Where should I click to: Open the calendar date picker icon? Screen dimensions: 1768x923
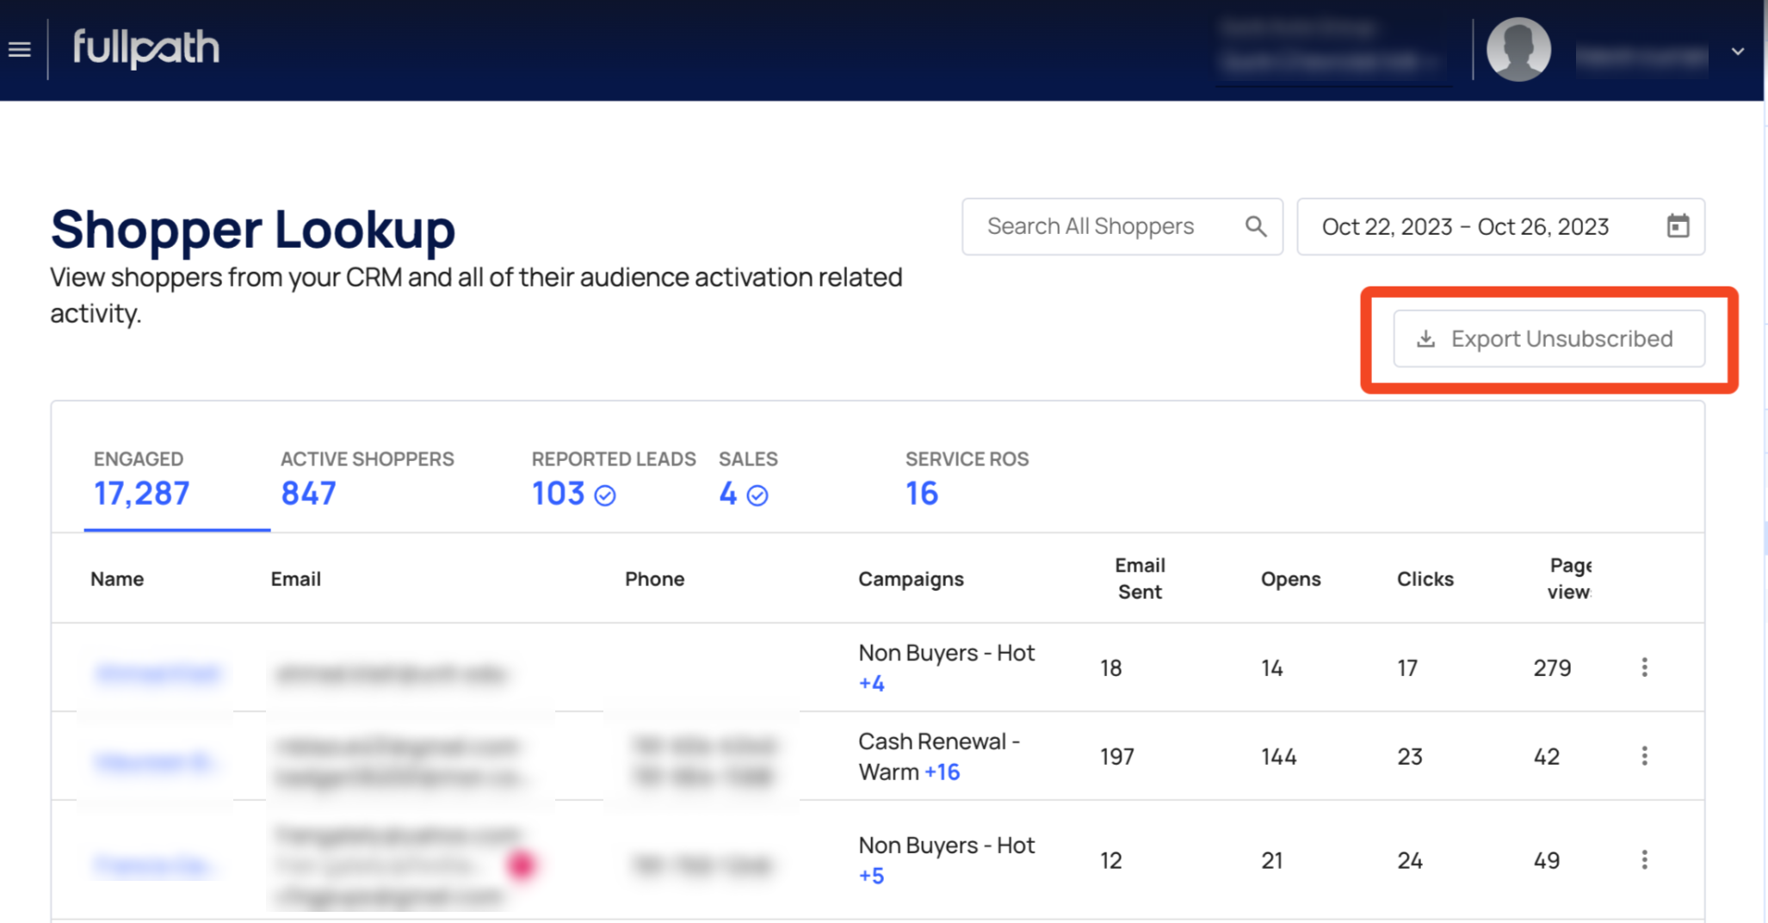(1678, 226)
